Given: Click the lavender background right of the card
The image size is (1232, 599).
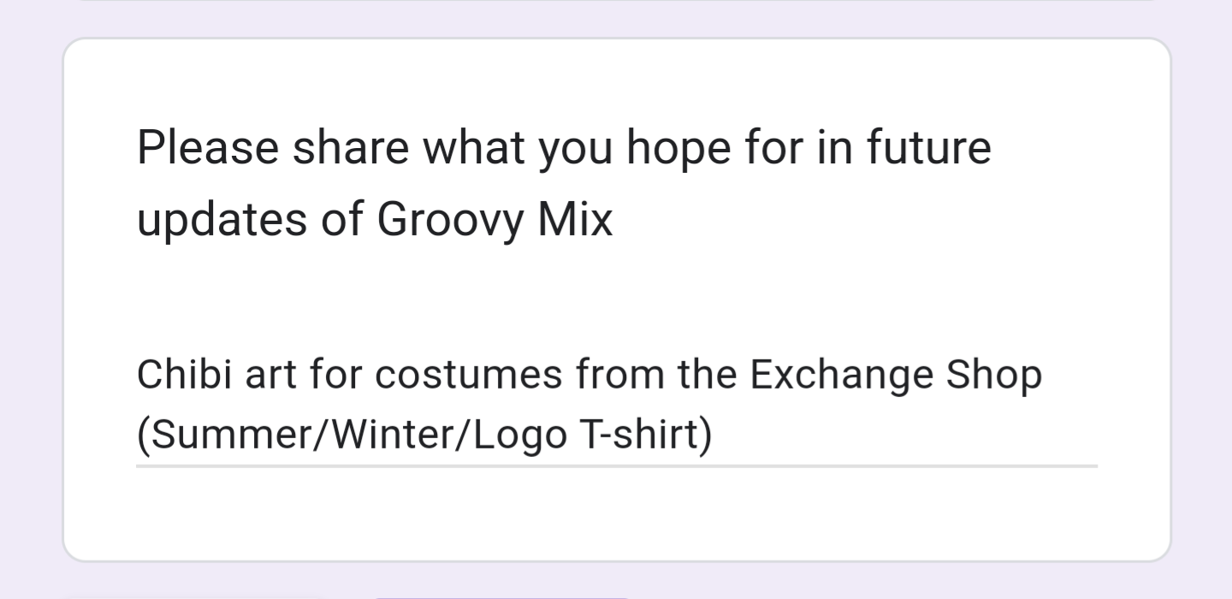Looking at the screenshot, I should pyautogui.click(x=1202, y=299).
